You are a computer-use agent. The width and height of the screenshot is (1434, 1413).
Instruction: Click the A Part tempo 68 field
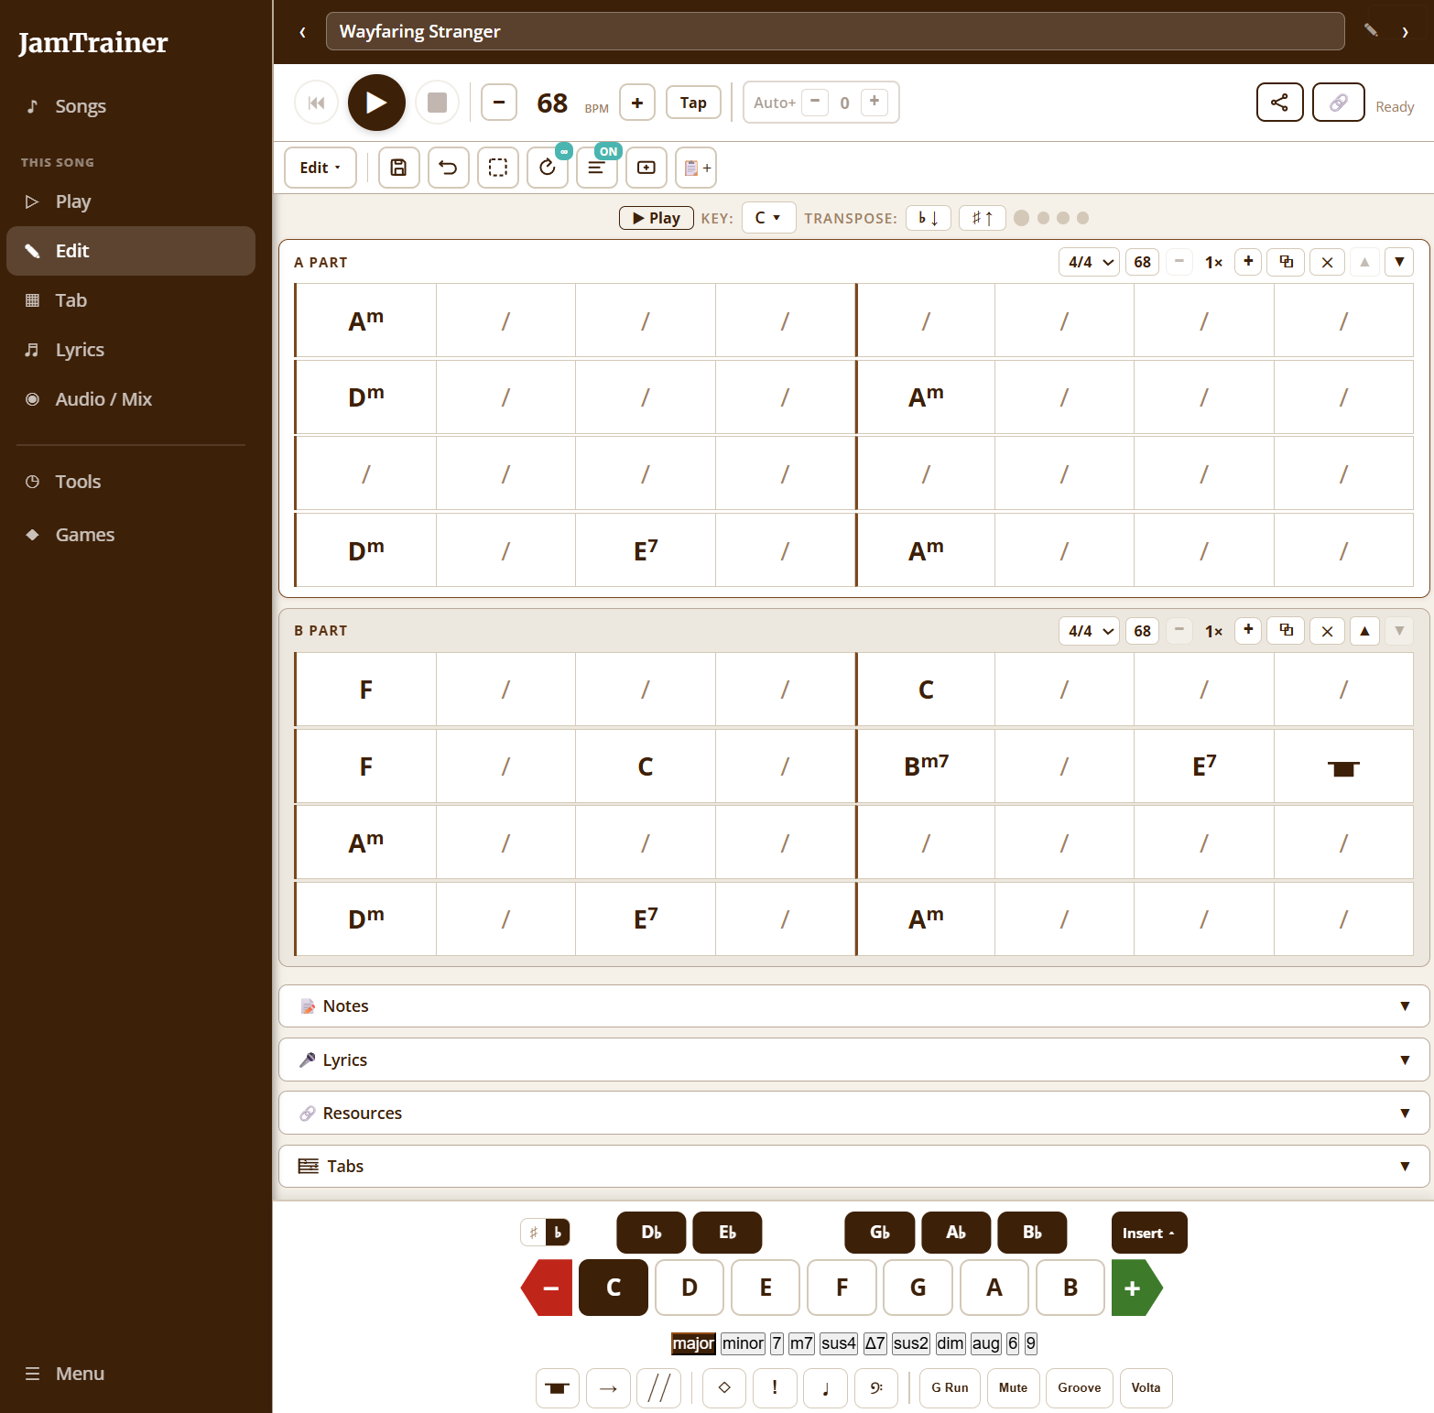point(1142,262)
